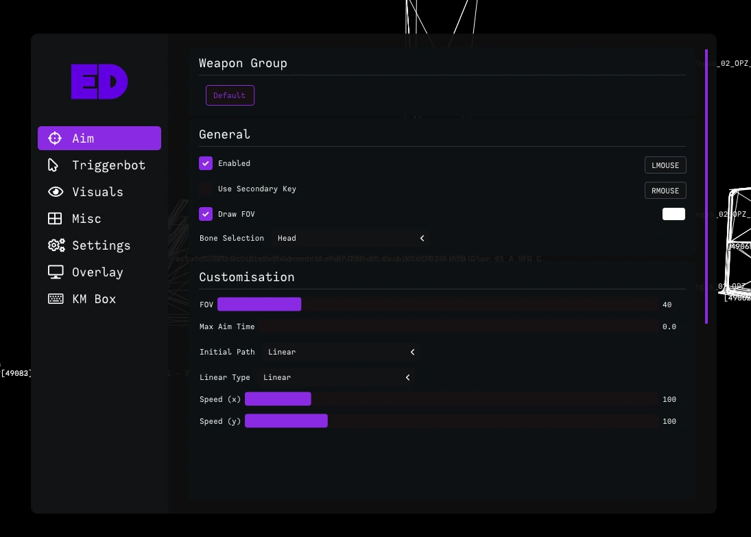Click the purple vertical scrollbar

pos(706,186)
